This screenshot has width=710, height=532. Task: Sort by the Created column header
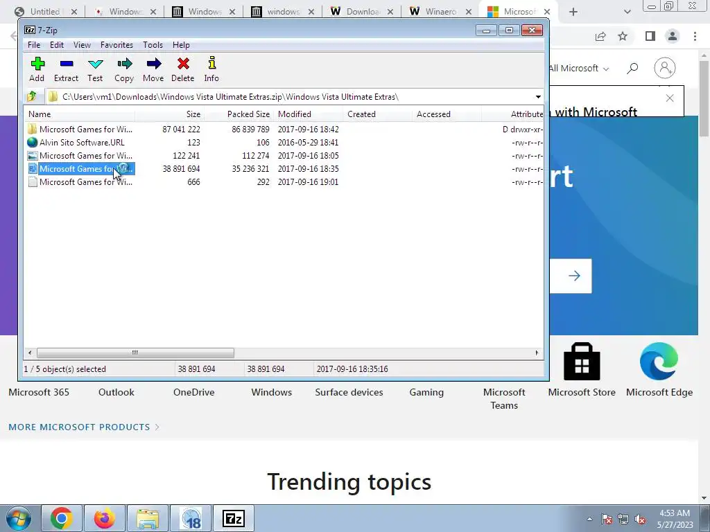[x=378, y=114]
